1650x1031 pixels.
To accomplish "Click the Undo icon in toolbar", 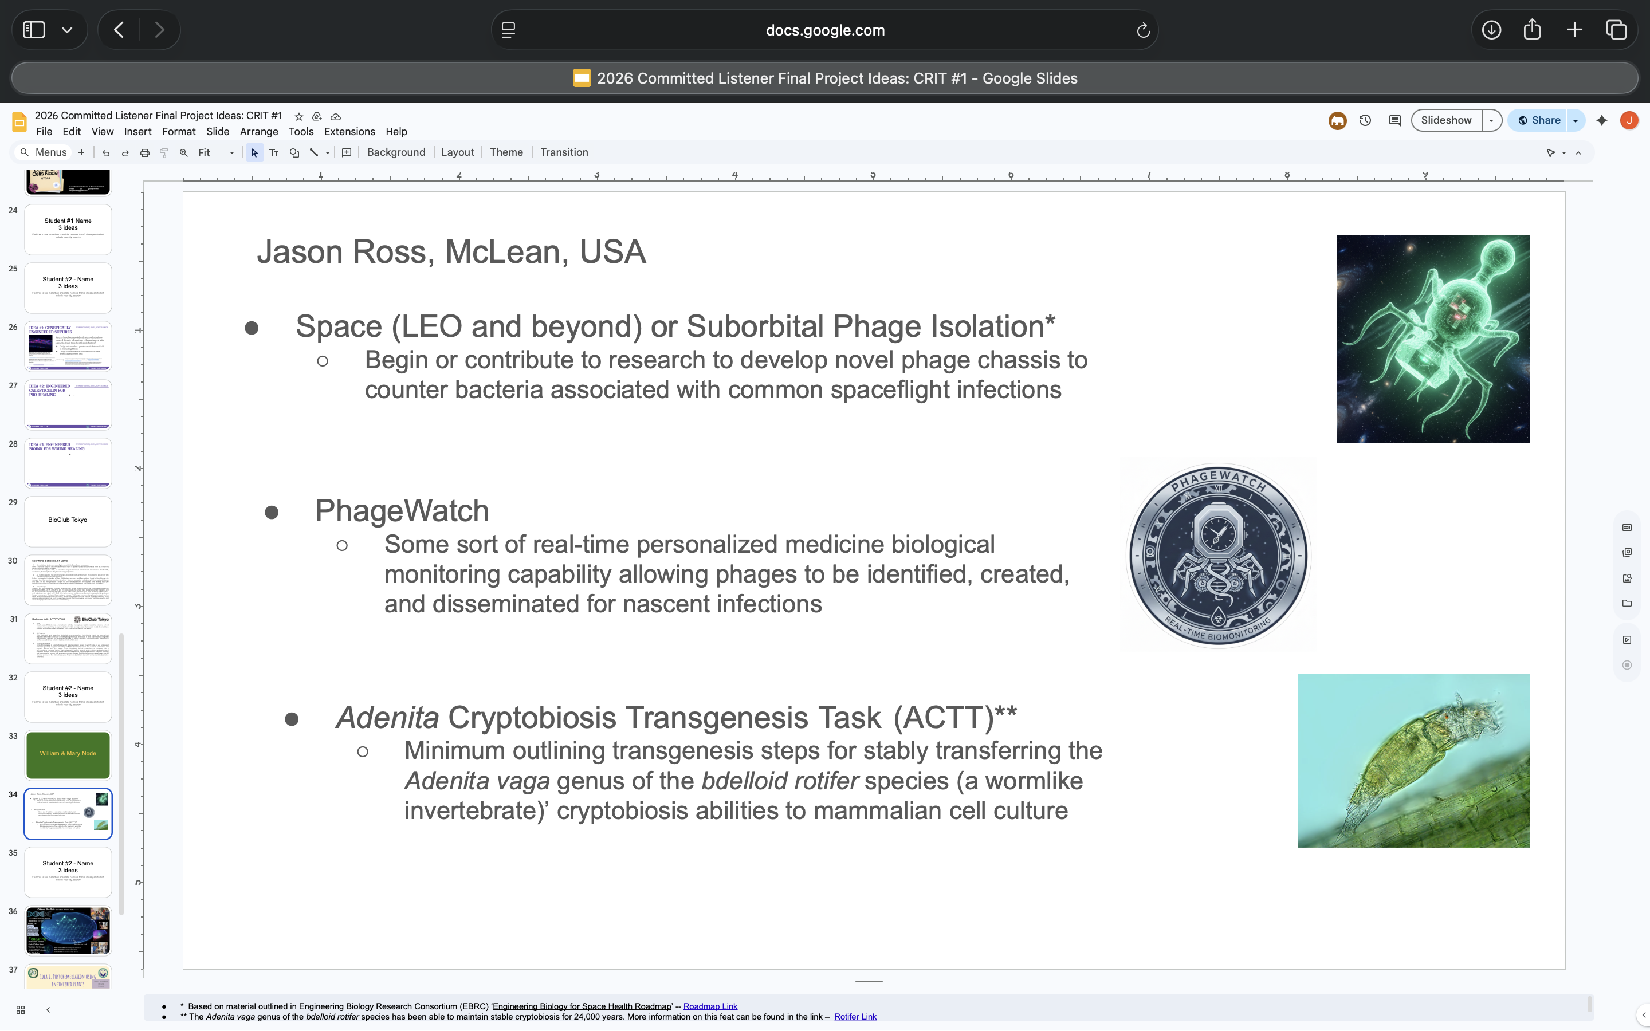I will (105, 153).
